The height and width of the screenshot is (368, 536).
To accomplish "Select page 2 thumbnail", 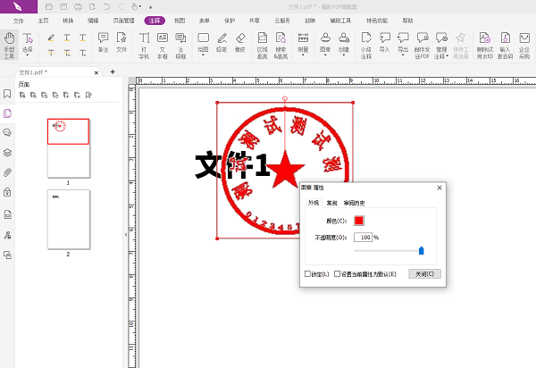I will tap(68, 218).
